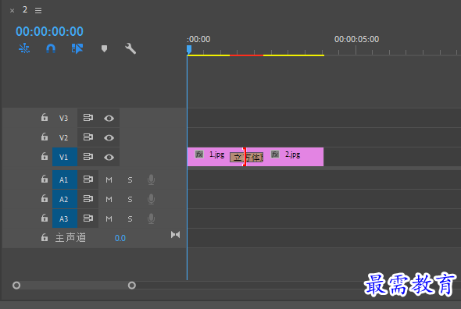This screenshot has width=461, height=309.
Task: Select the sequence tab named 2
Action: [x=25, y=9]
